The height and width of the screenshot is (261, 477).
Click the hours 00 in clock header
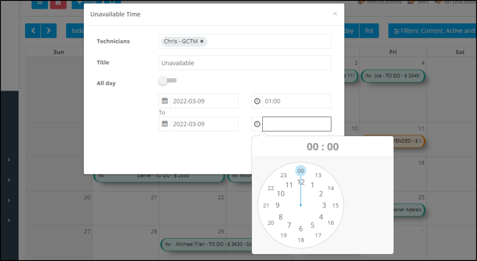click(x=313, y=147)
